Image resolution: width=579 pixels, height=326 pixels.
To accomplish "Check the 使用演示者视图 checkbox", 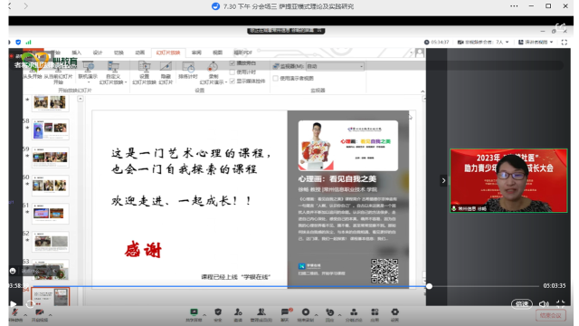I will click(275, 79).
